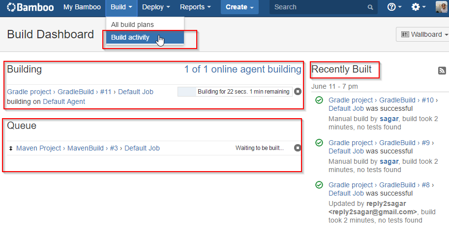Open the user profile avatar
This screenshot has width=449, height=226.
click(442, 7)
